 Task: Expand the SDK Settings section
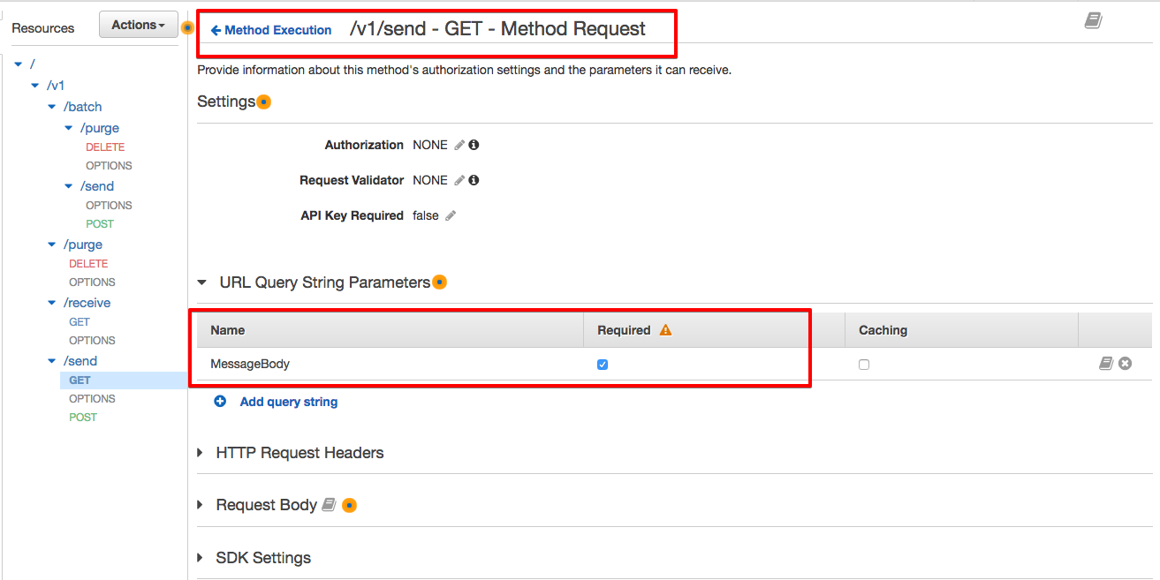(262, 558)
